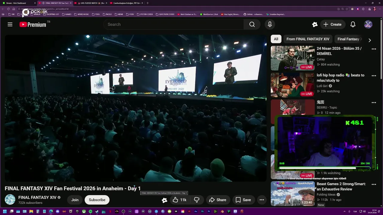Open the MertGunhan | Kick bookmark

(209, 14)
